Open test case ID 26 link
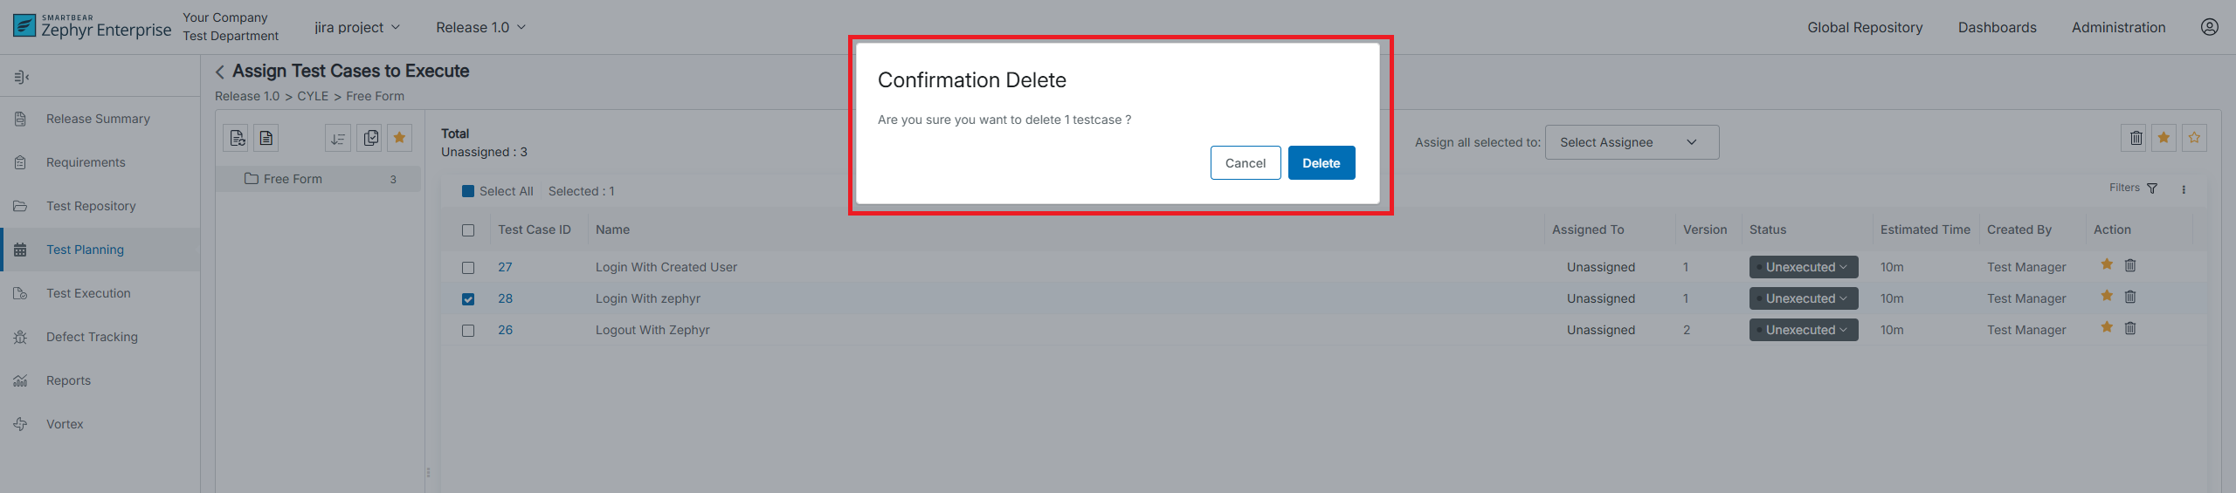This screenshot has height=493, width=2236. point(505,330)
